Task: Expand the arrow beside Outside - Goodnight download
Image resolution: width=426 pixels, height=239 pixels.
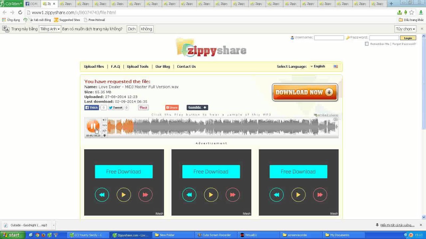Action: tap(53, 225)
